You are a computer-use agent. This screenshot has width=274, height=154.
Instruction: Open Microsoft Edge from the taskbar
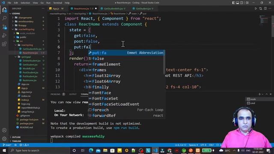click(91, 151)
